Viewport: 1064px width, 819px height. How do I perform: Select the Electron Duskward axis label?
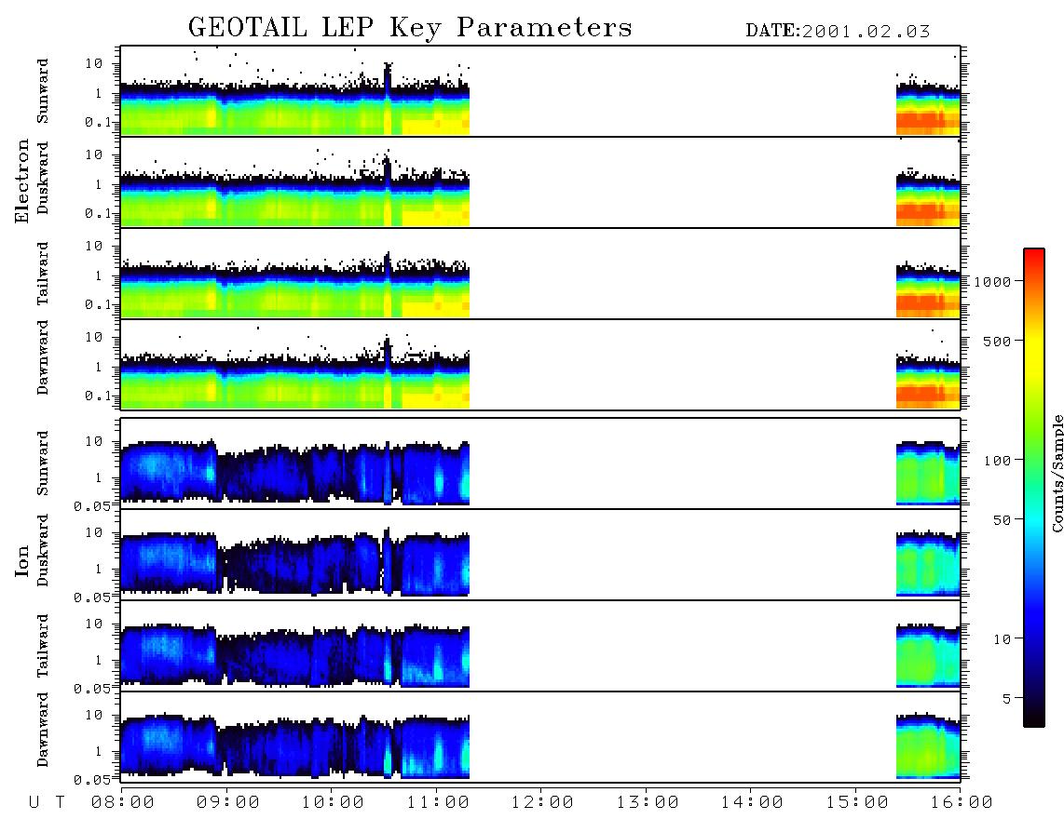[x=43, y=178]
